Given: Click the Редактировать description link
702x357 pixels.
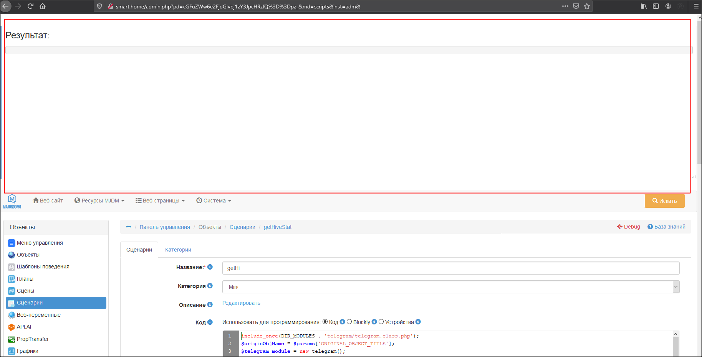Looking at the screenshot, I should click(241, 303).
